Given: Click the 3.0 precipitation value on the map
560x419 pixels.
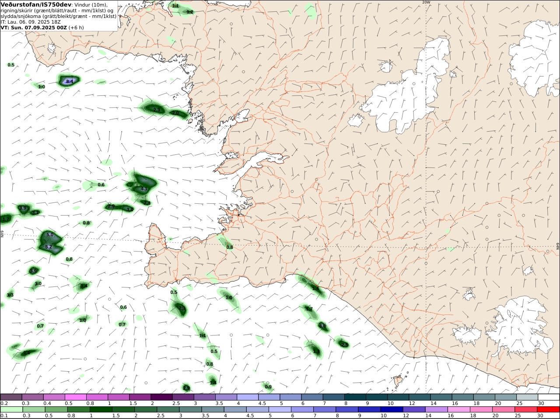Looking at the screenshot, I should 130,209.
